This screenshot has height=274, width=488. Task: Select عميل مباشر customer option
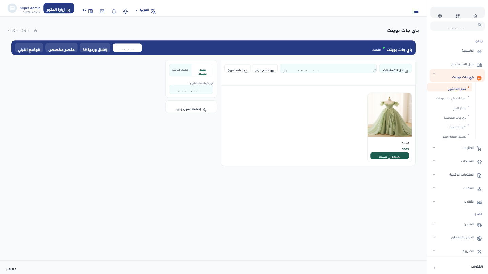pyautogui.click(x=180, y=70)
